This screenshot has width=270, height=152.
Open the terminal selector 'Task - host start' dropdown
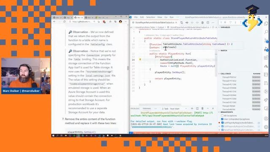tap(174, 109)
